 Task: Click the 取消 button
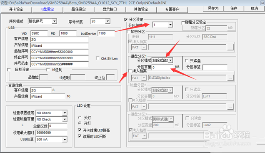(254, 8)
